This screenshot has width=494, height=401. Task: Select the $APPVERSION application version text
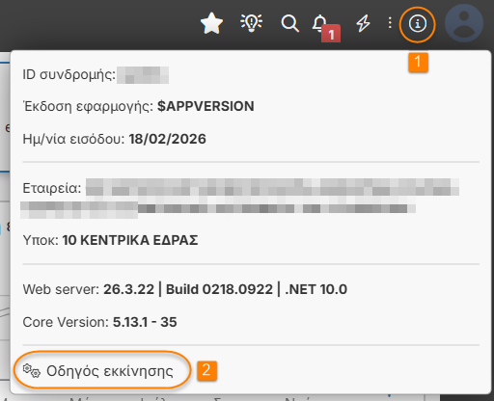206,106
